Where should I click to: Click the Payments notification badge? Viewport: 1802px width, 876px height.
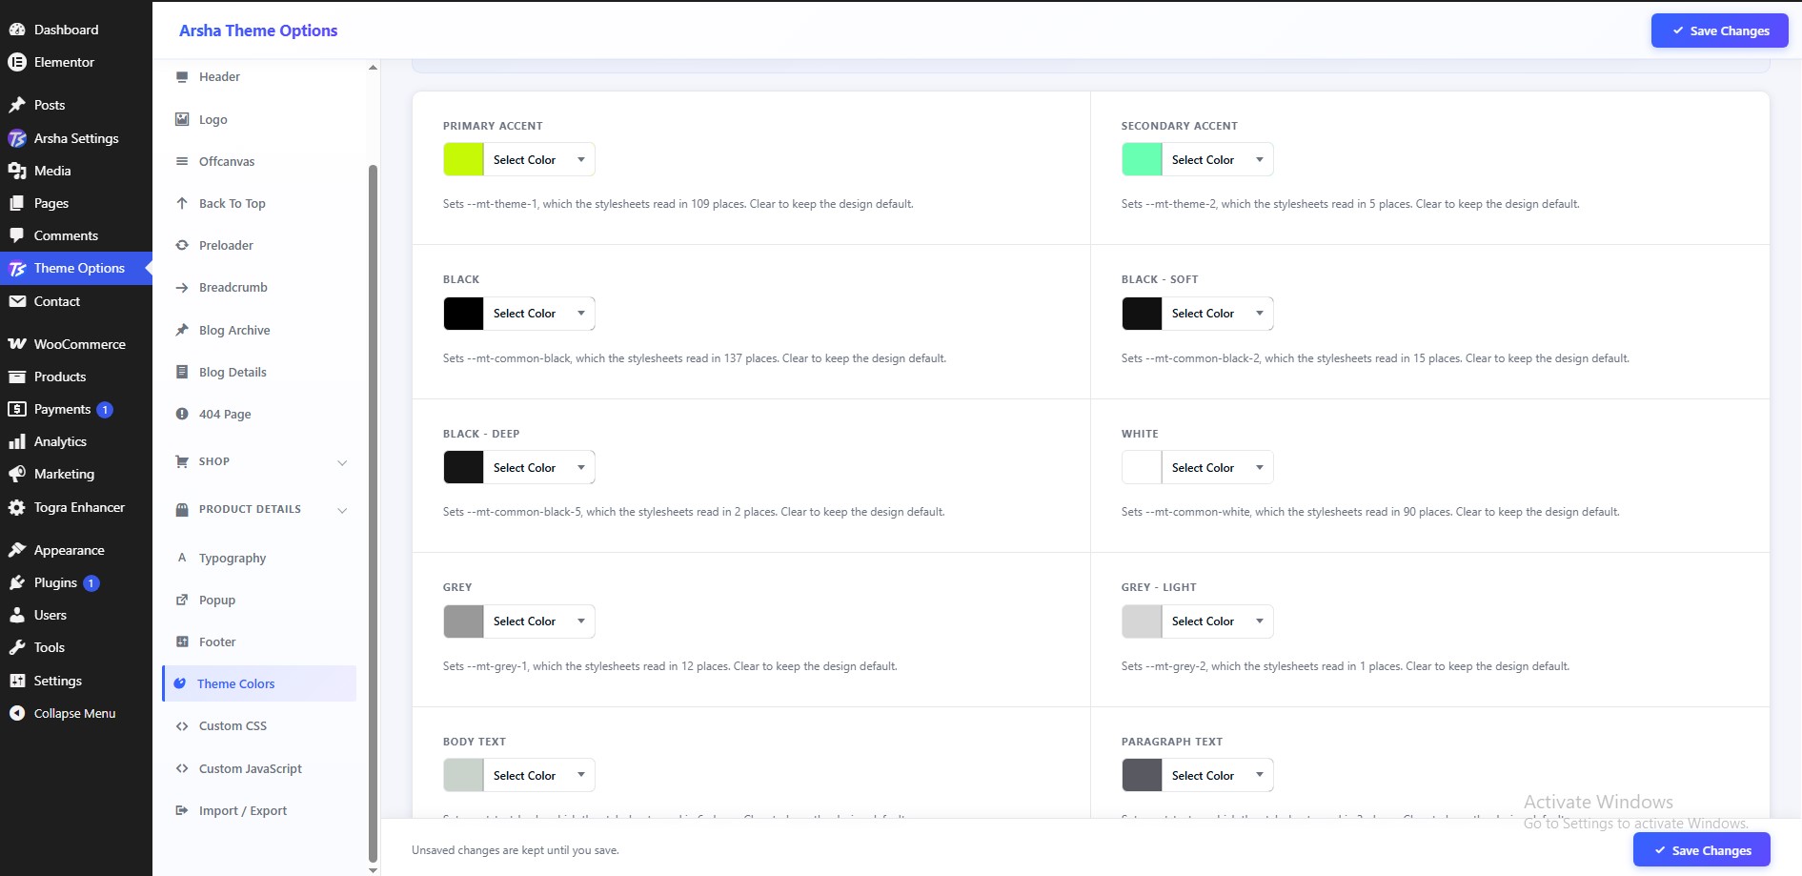105,410
